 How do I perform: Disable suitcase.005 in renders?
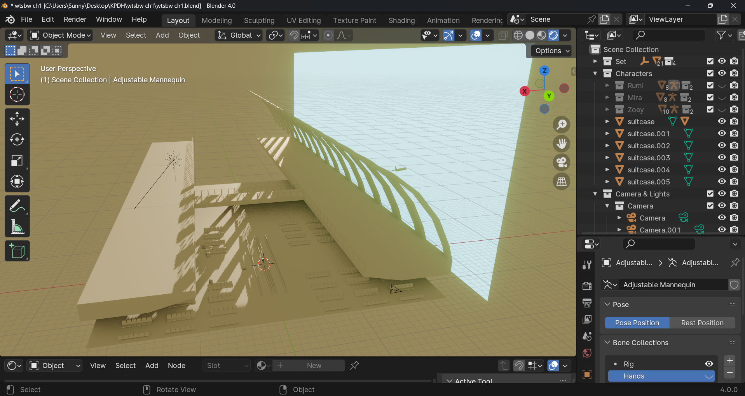click(734, 182)
